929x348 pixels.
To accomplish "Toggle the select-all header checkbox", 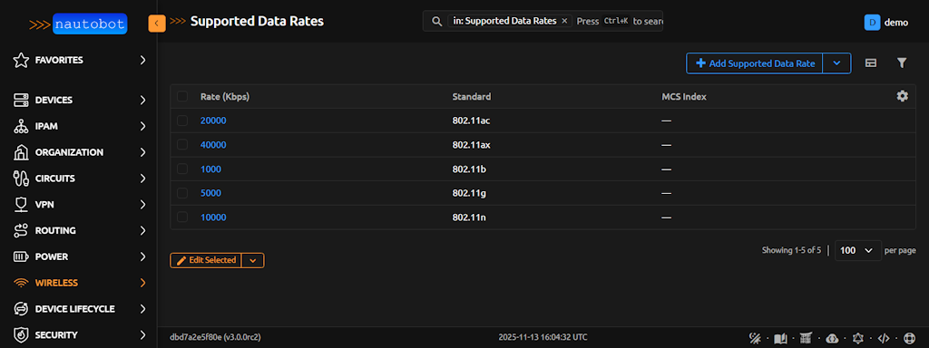I will pos(182,96).
